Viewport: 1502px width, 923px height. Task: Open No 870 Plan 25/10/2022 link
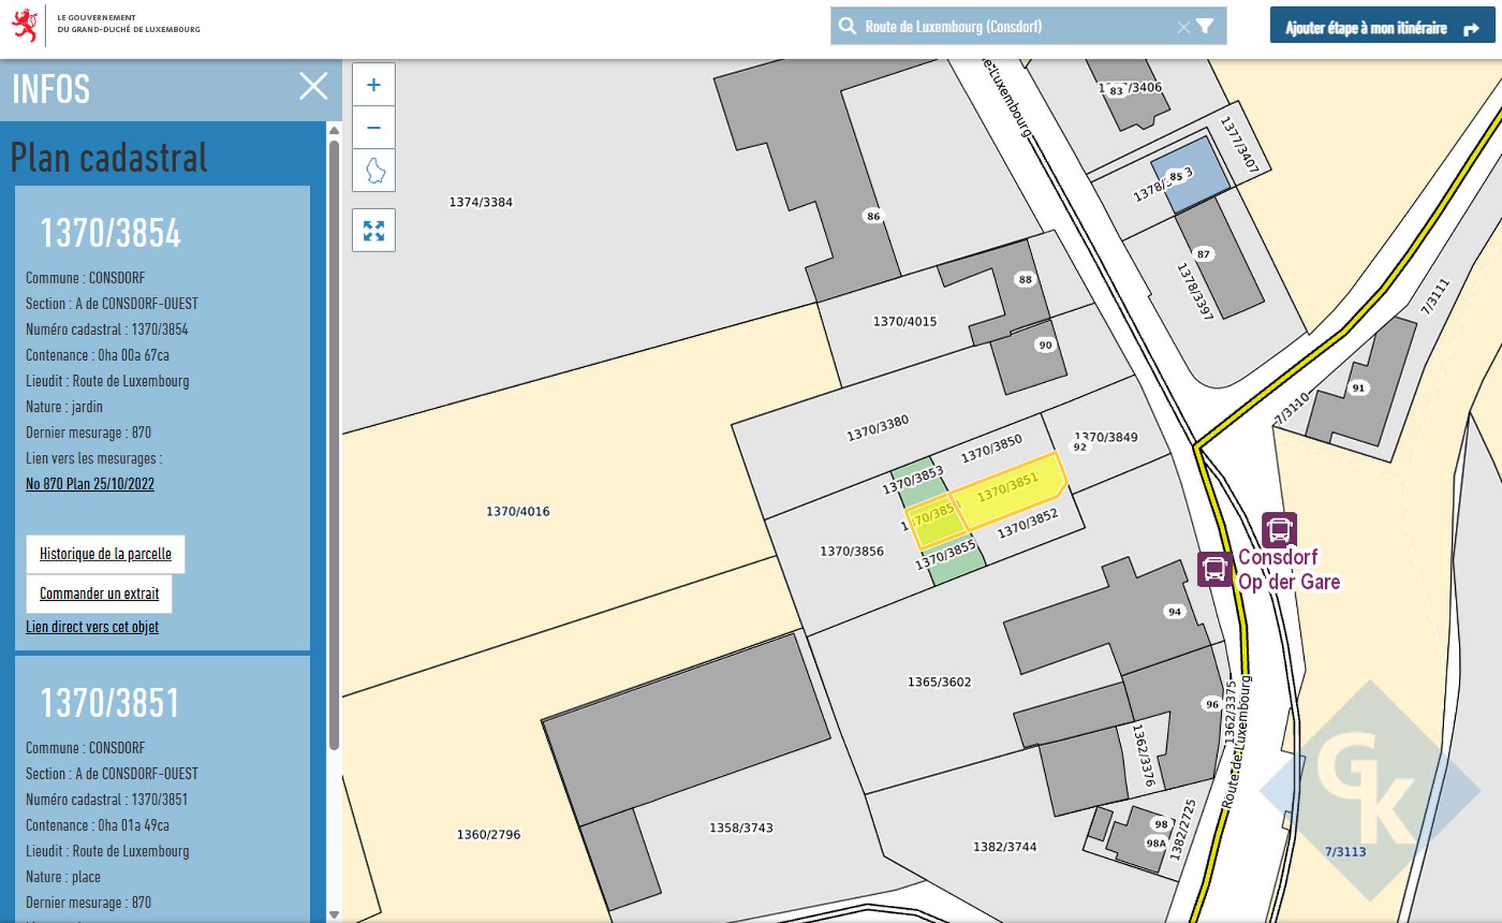90,484
